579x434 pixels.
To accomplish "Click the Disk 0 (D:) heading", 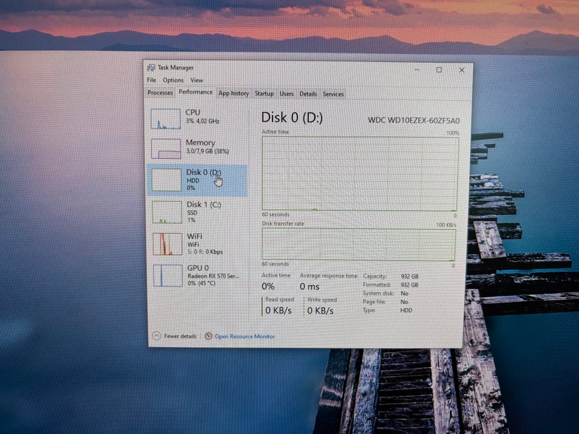I will point(292,118).
